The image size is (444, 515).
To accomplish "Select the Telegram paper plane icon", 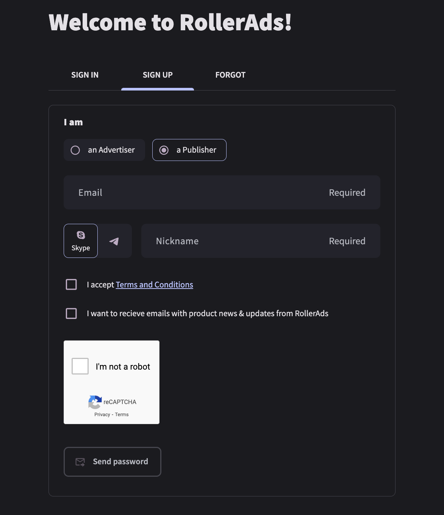I will click(114, 241).
